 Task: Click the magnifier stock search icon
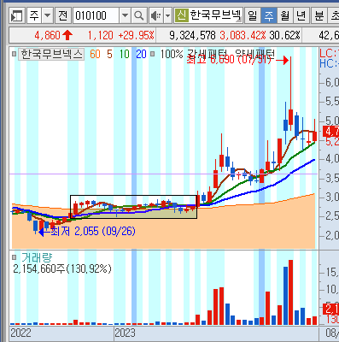[139, 15]
